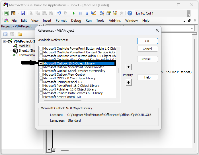This screenshot has width=199, height=155.
Task: Click the Browse... button
Action: pyautogui.click(x=147, y=59)
